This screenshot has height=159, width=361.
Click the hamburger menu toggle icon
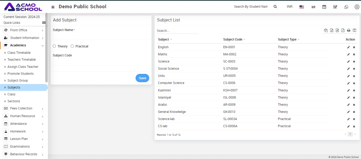coord(53,7)
